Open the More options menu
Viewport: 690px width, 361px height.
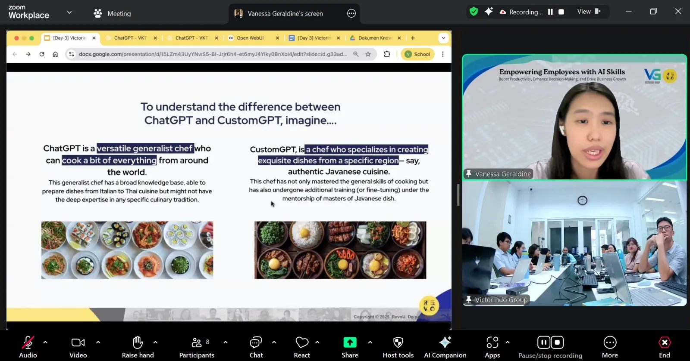point(610,346)
